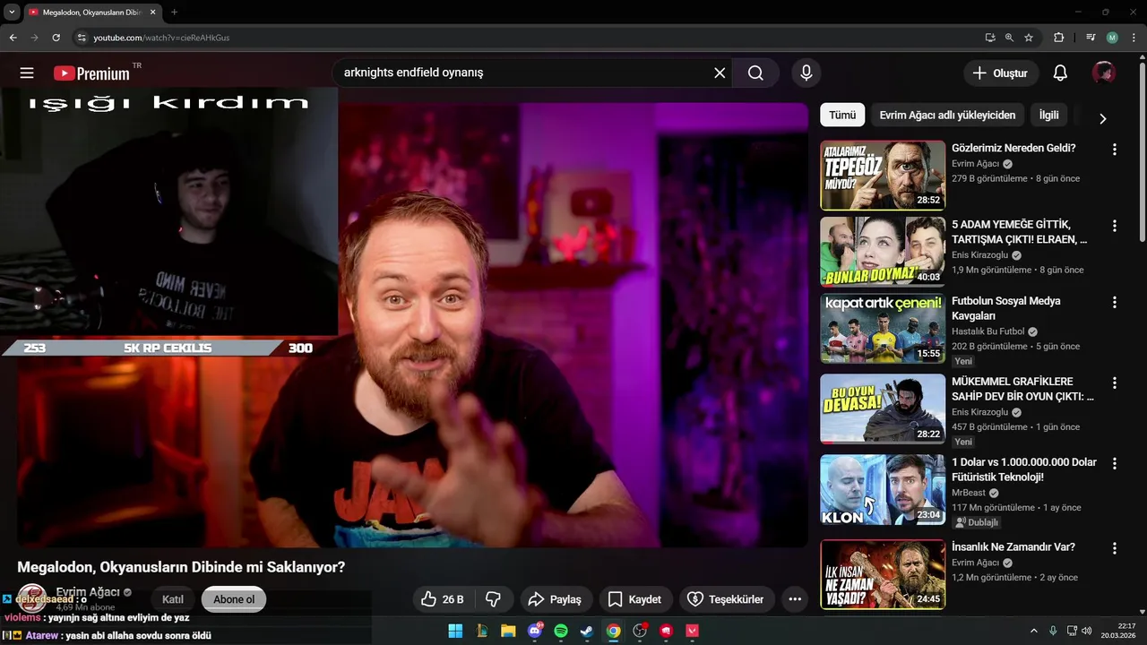Image resolution: width=1147 pixels, height=645 pixels.
Task: Open the YouTube hamburger guide menu
Action: coord(27,73)
